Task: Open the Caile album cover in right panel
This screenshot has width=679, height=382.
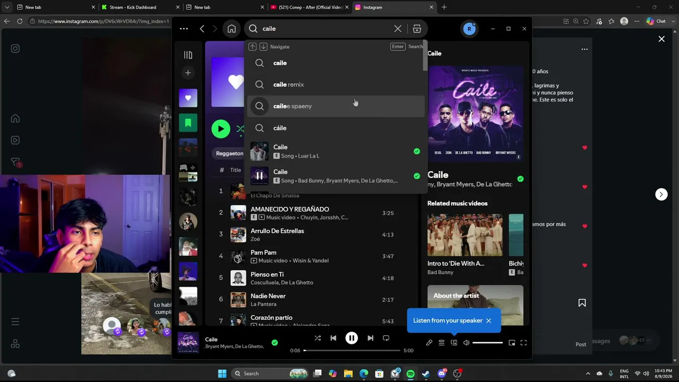Action: click(x=475, y=114)
